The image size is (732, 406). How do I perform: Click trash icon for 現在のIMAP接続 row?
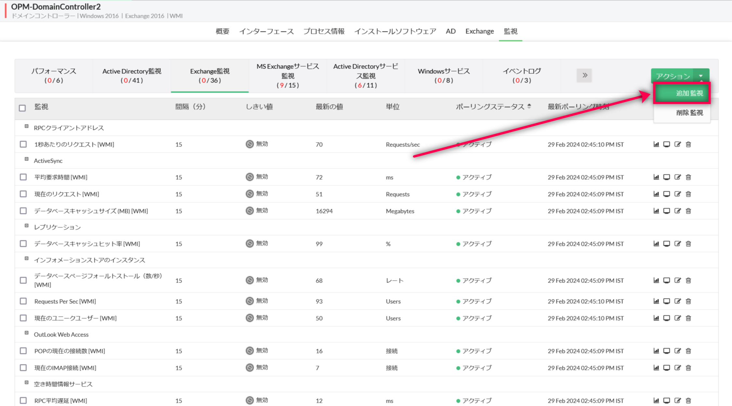(688, 368)
